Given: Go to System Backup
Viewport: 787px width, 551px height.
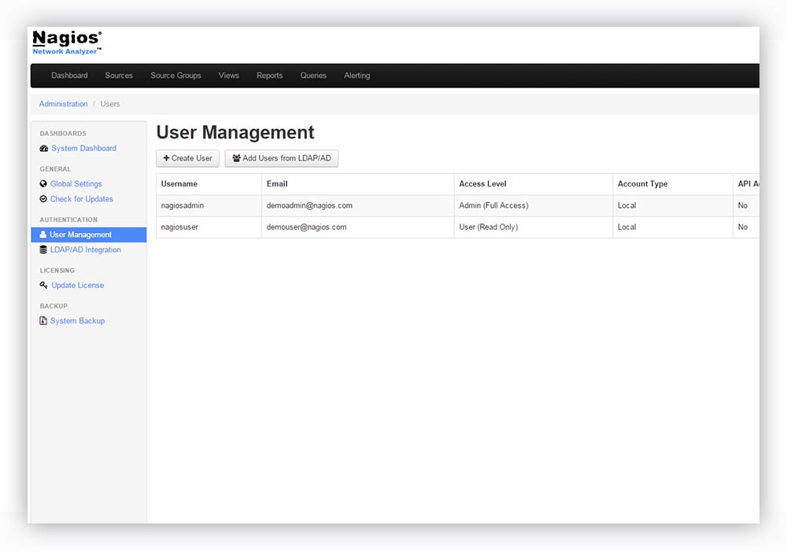Looking at the screenshot, I should point(77,321).
